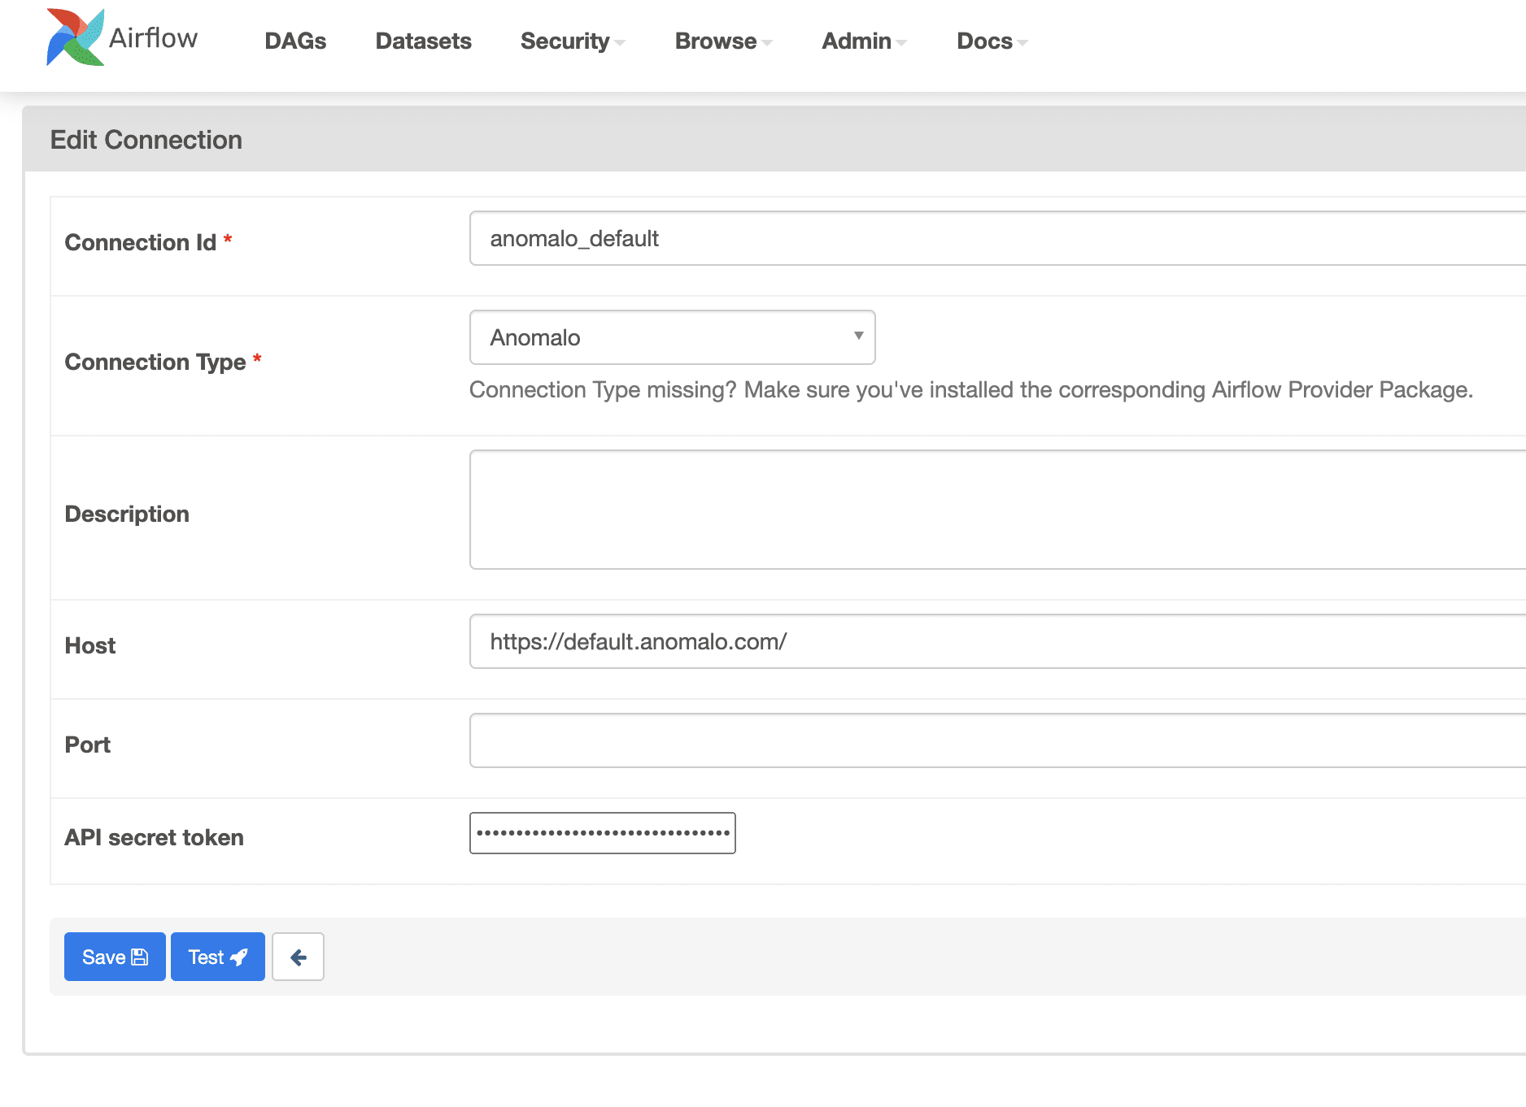Screen dimensions: 1526x1107
Task: Click the API secret token field
Action: (x=602, y=833)
